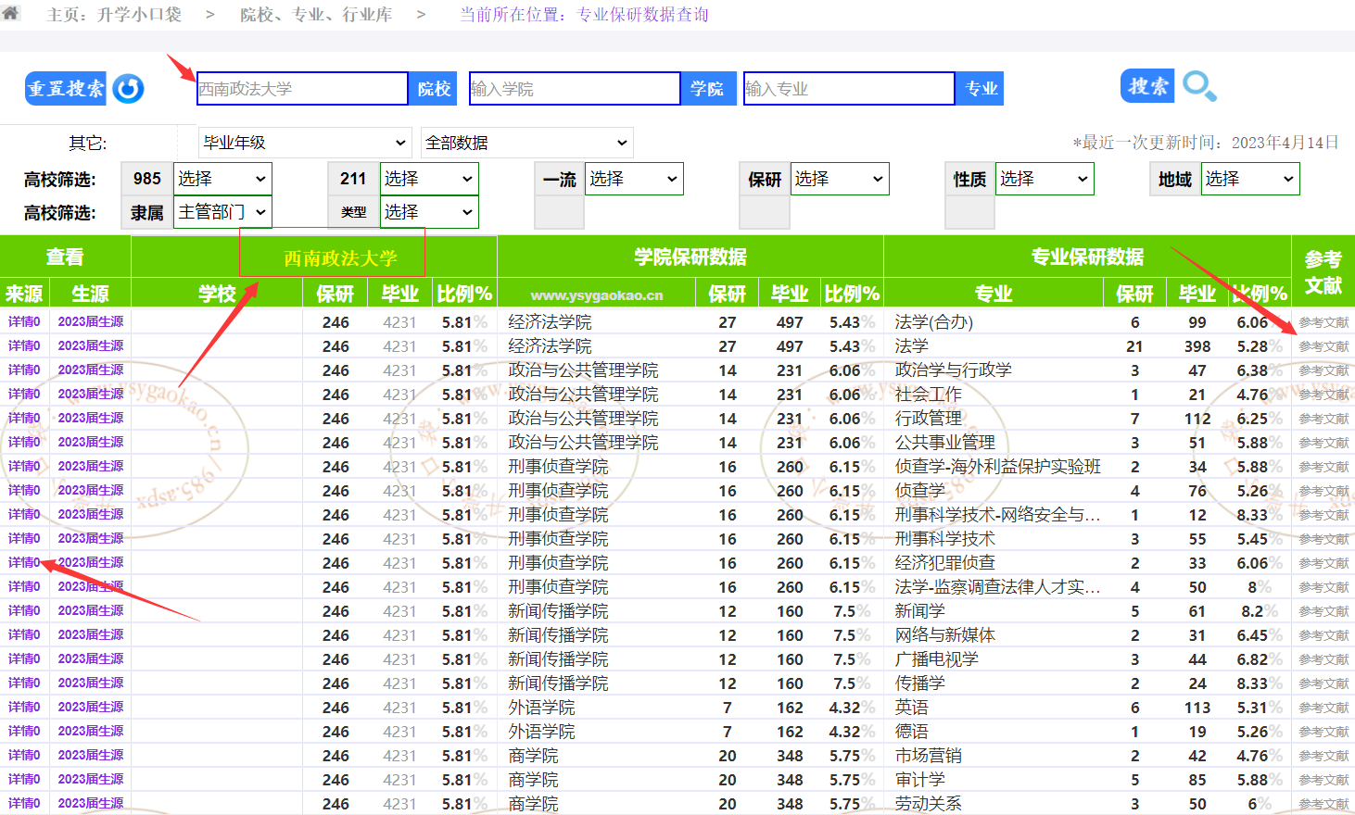The width and height of the screenshot is (1355, 815).
Task: Go to 院校、专业、行业库 breadcrumb
Action: [315, 15]
